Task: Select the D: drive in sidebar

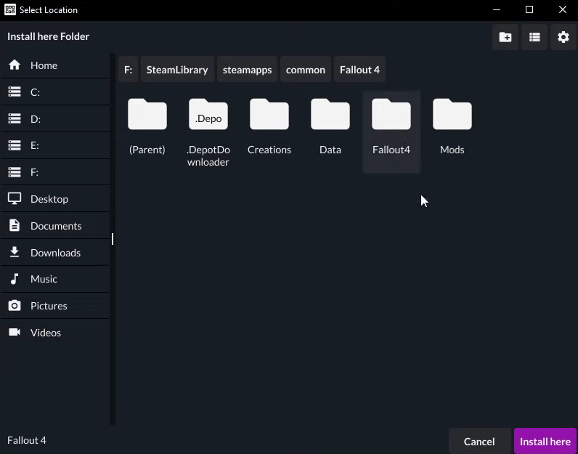Action: pos(35,119)
